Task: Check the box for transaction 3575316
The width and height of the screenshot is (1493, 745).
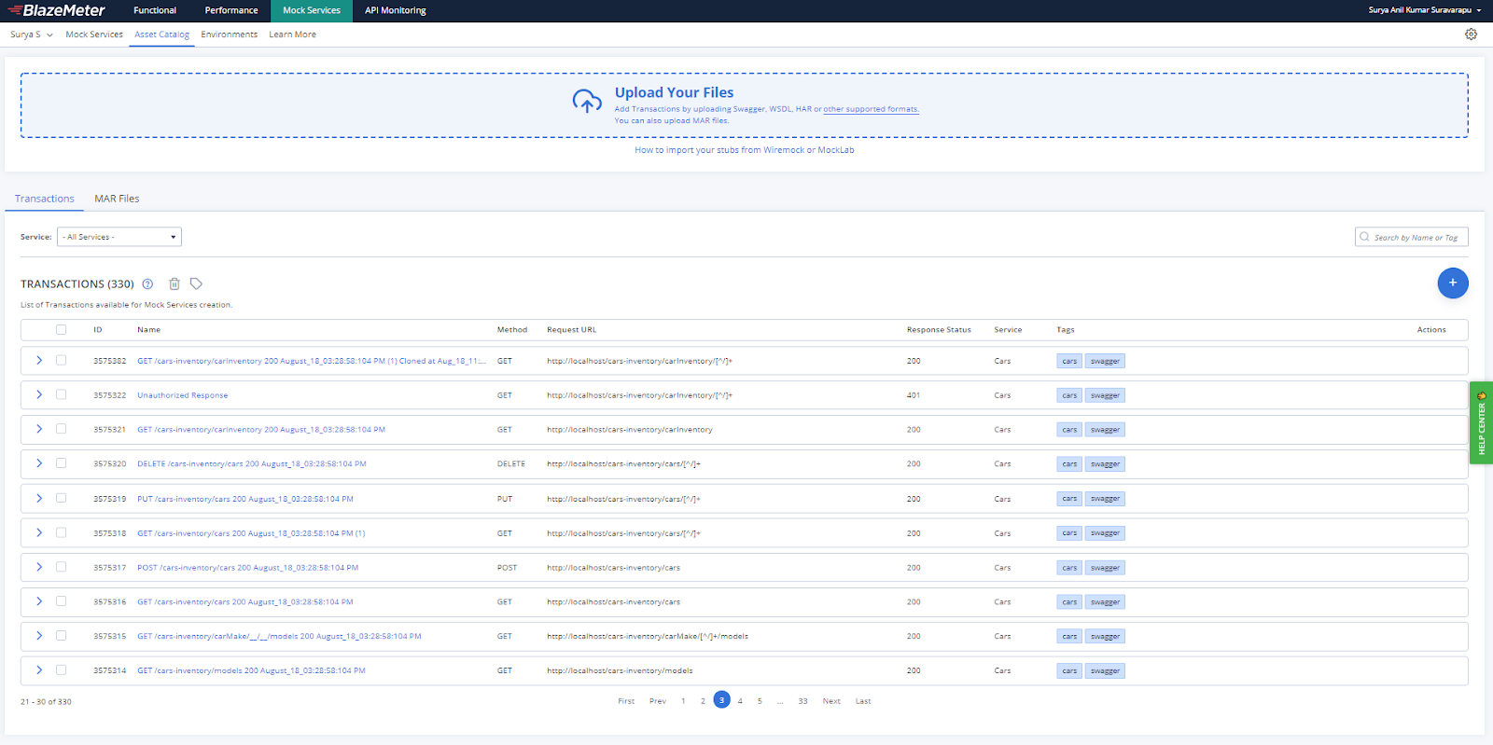Action: 62,601
